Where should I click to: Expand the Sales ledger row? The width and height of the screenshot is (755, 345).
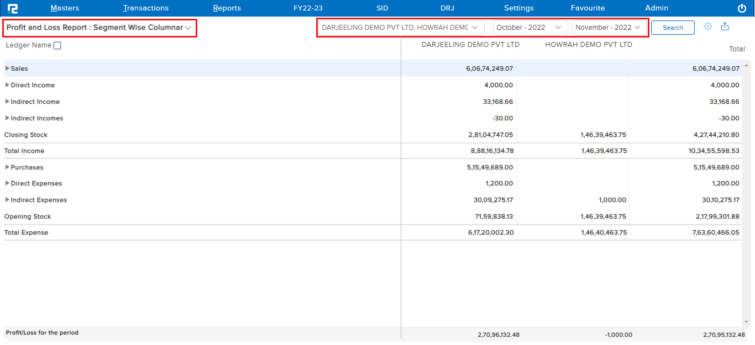tap(7, 68)
